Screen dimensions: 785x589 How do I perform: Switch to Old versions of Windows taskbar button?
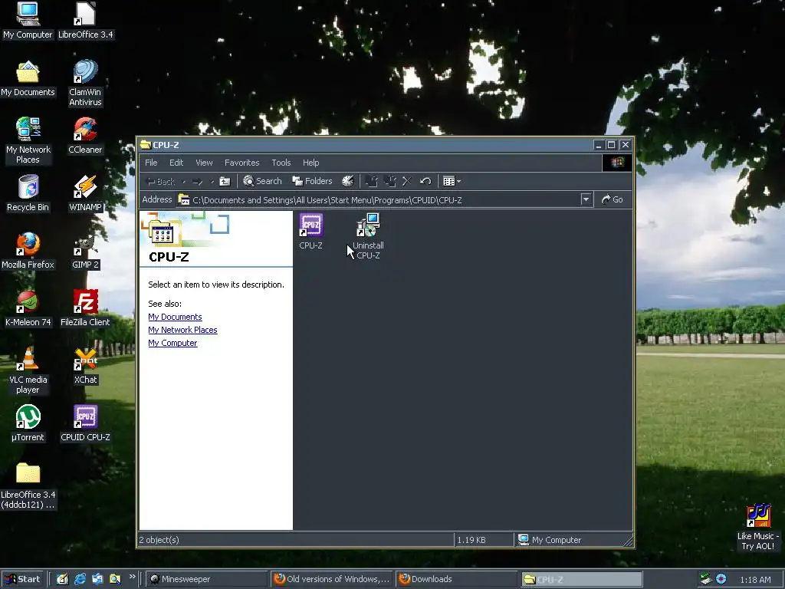(x=331, y=579)
